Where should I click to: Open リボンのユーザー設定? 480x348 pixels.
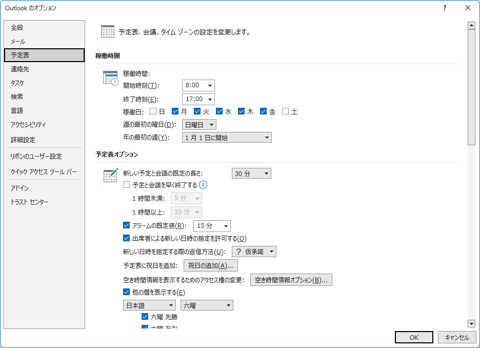tap(45, 156)
